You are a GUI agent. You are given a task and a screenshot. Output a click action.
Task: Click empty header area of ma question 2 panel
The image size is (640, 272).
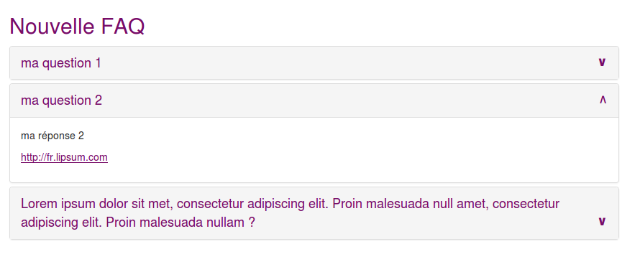click(x=347, y=100)
